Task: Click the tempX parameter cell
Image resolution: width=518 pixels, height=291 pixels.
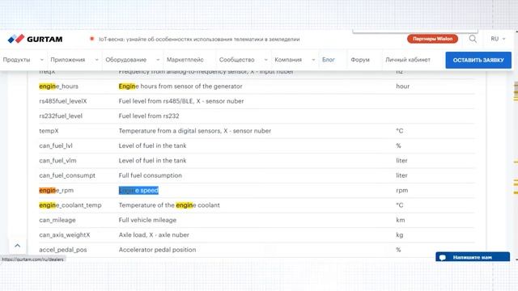Action: [x=49, y=131]
